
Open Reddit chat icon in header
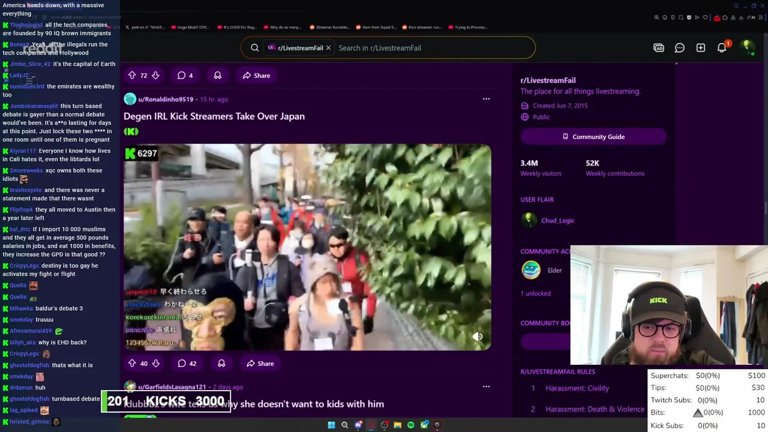[680, 48]
